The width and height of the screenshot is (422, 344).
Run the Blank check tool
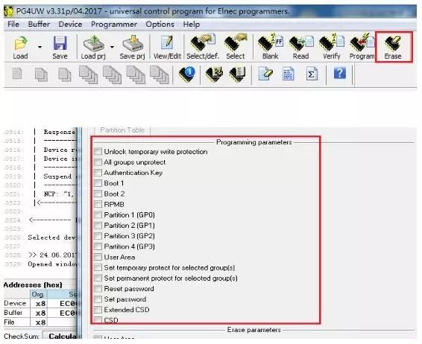tap(271, 48)
